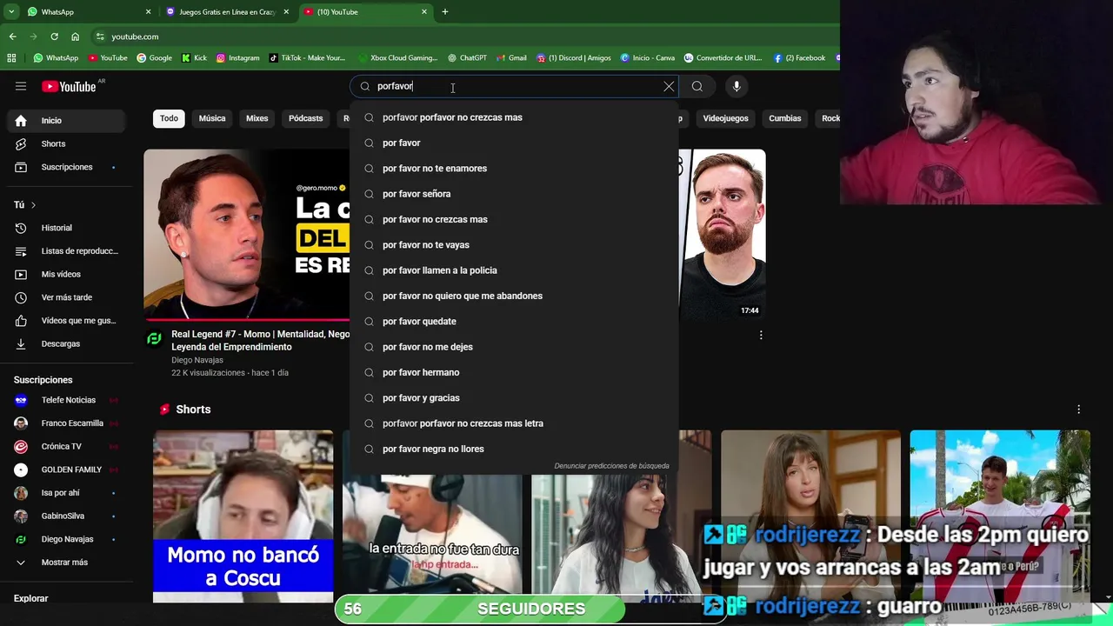This screenshot has width=1113, height=626.
Task: Open Descargas in the sidebar
Action: point(66,343)
